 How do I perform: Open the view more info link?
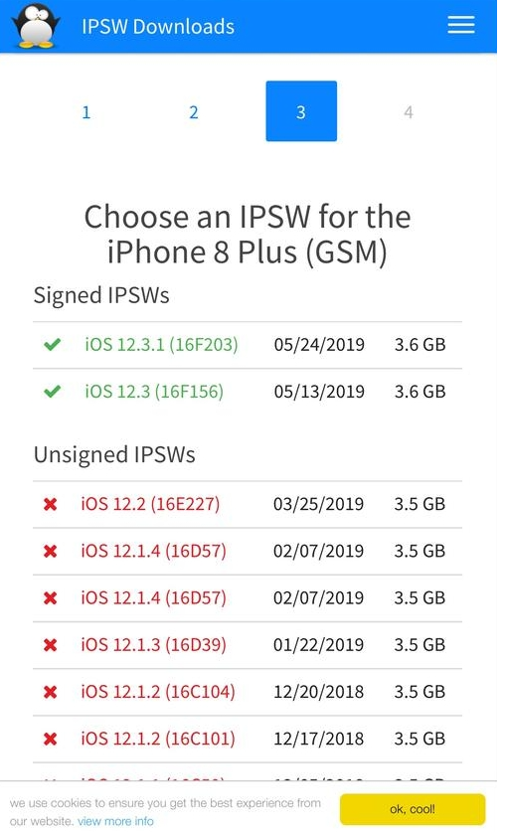tap(115, 821)
